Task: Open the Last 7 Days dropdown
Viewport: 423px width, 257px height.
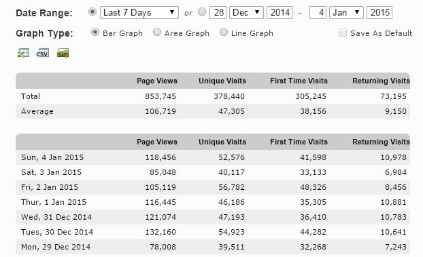Action: (x=139, y=13)
